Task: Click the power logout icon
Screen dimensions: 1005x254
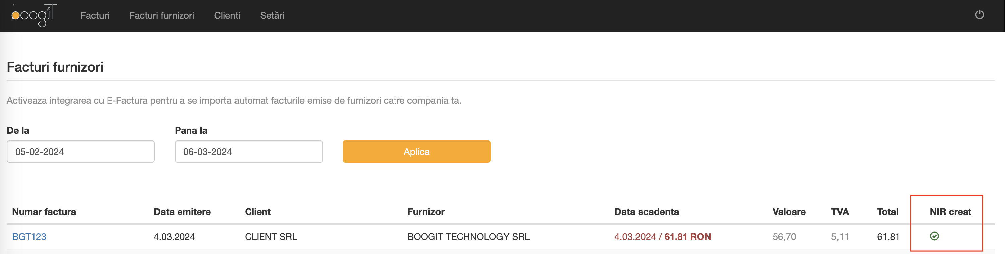Action: (x=979, y=15)
